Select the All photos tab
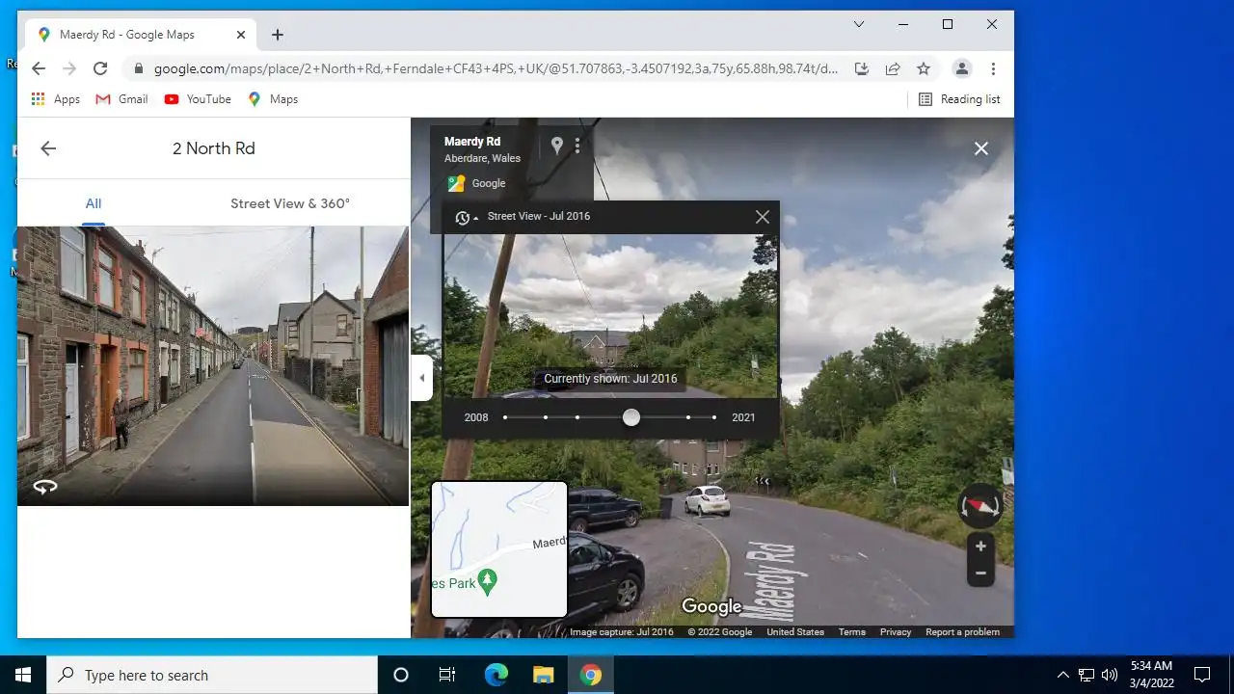Viewport: 1234px width, 694px height. (94, 203)
